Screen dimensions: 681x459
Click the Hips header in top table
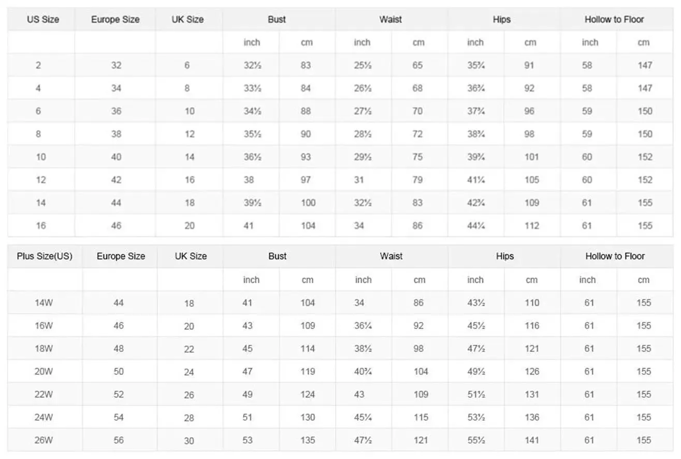501,20
